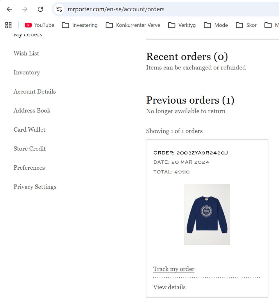The height and width of the screenshot is (299, 279).
Task: Open Privacy Settings in sidebar
Action: [x=35, y=187]
